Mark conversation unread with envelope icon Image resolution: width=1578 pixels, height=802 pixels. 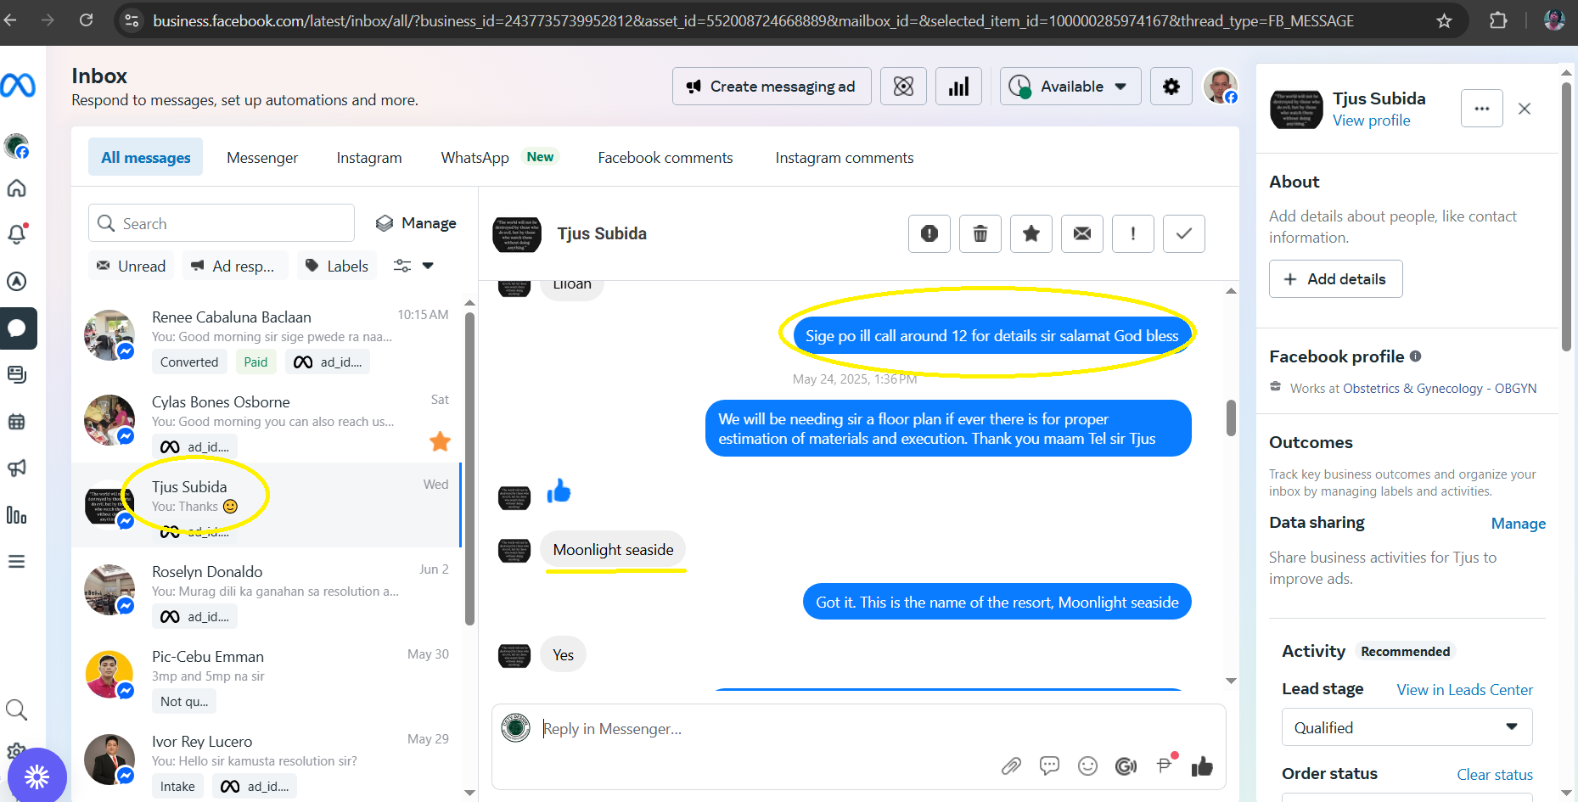tap(1082, 233)
